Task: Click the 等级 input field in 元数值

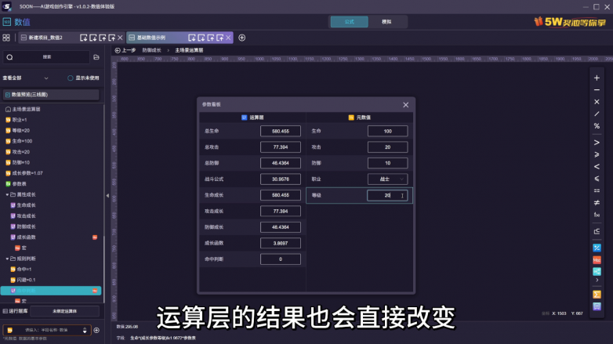Action: coord(387,195)
